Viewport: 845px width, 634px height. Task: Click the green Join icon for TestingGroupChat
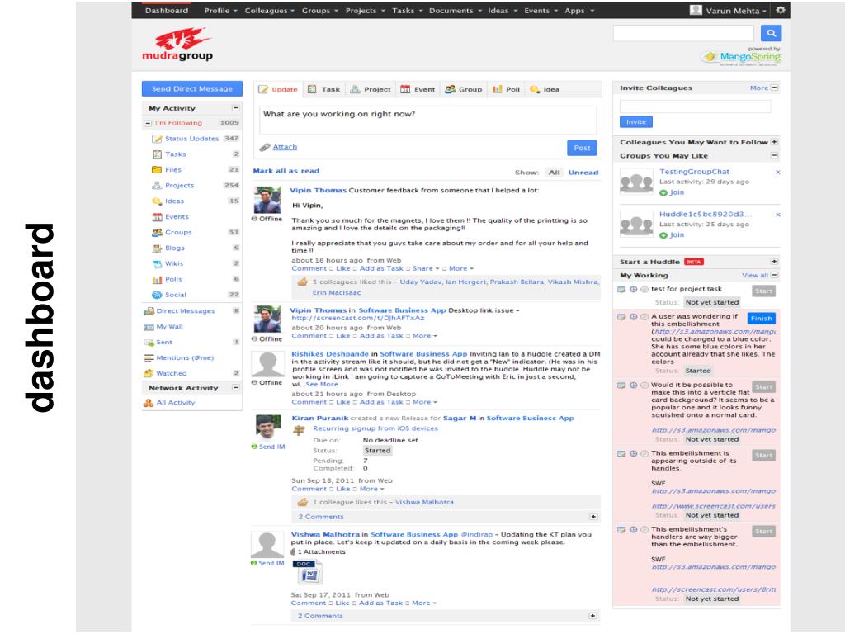click(663, 193)
